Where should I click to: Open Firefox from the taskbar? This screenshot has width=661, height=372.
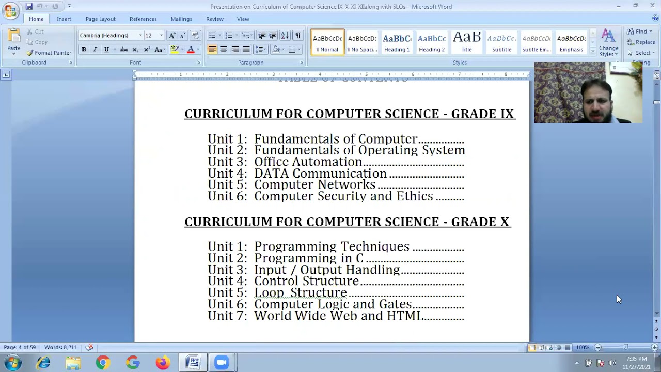click(163, 363)
